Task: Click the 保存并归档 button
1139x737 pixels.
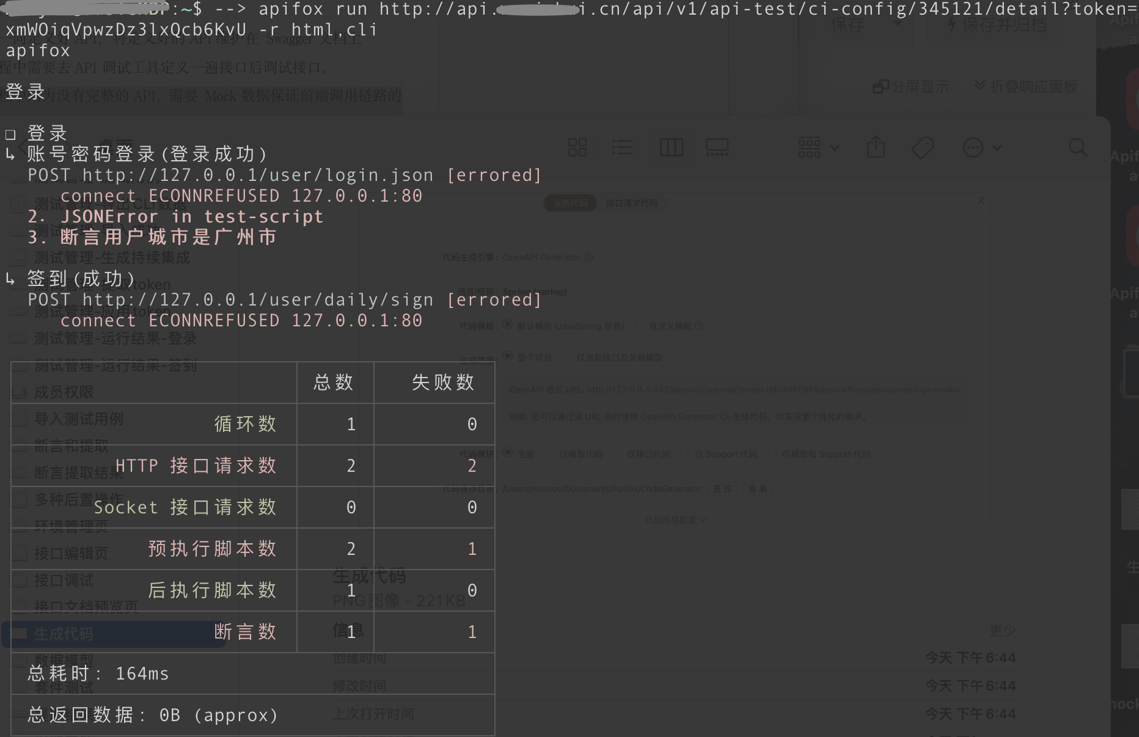Action: pyautogui.click(x=996, y=24)
